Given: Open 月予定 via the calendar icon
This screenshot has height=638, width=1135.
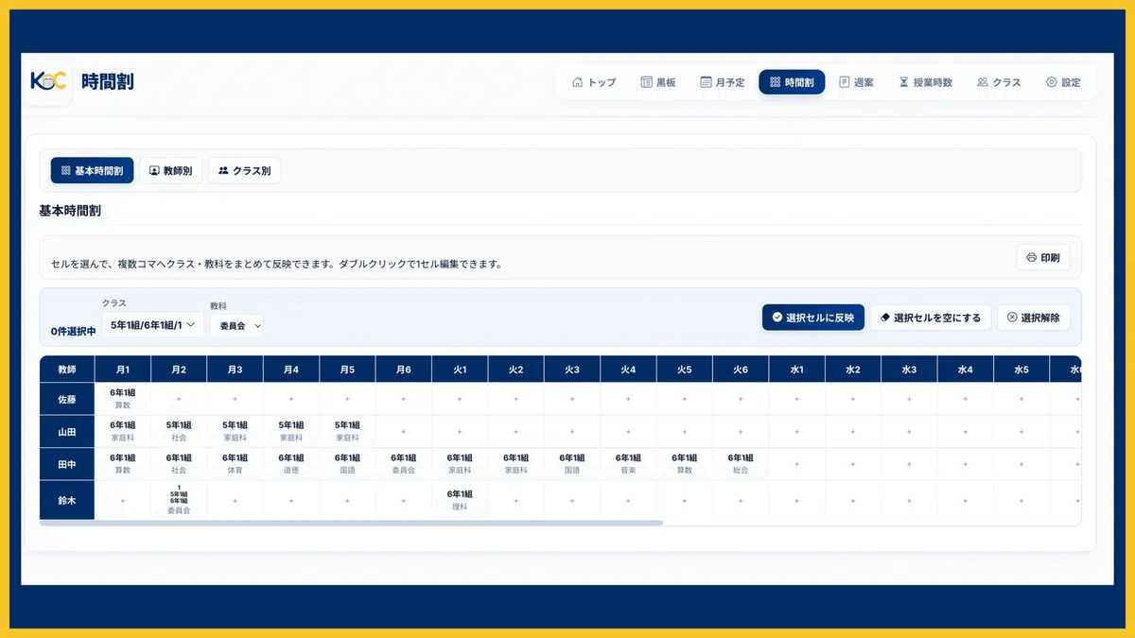Looking at the screenshot, I should [706, 82].
